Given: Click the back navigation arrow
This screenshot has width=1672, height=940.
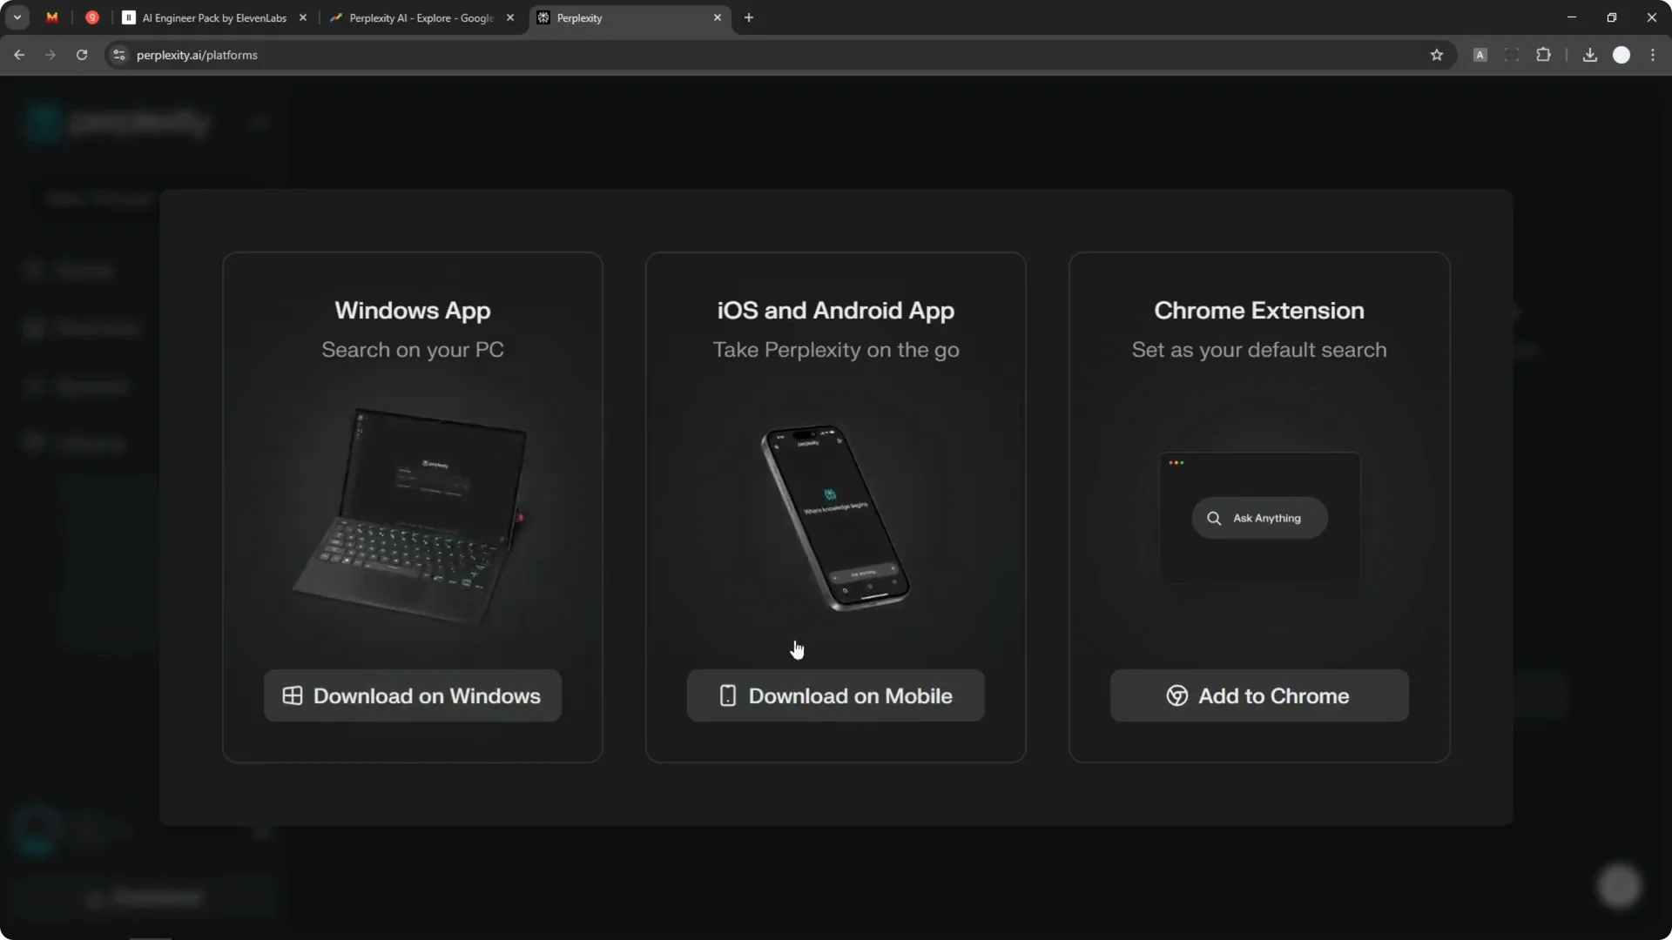Looking at the screenshot, I should coord(19,55).
